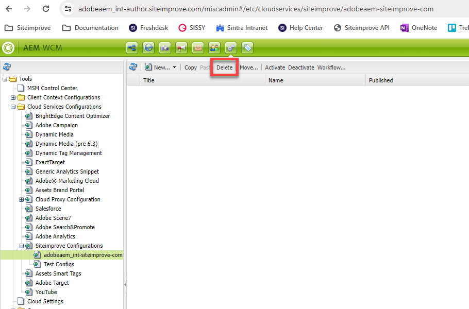Viewport: 469px width, 309px height.
Task: Select the globe publish console icon
Action: click(148, 47)
